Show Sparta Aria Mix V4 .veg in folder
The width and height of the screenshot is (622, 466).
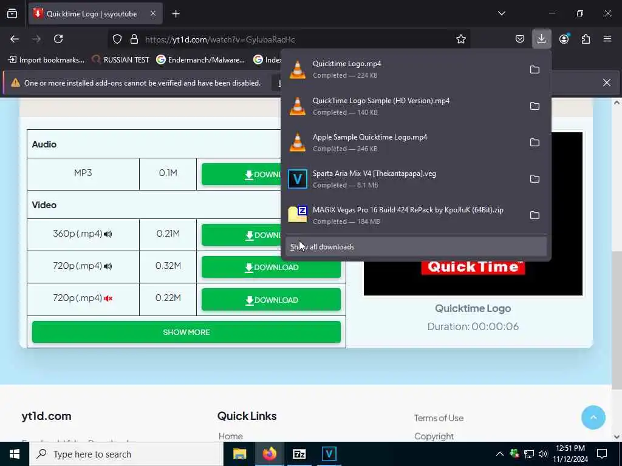pyautogui.click(x=535, y=179)
